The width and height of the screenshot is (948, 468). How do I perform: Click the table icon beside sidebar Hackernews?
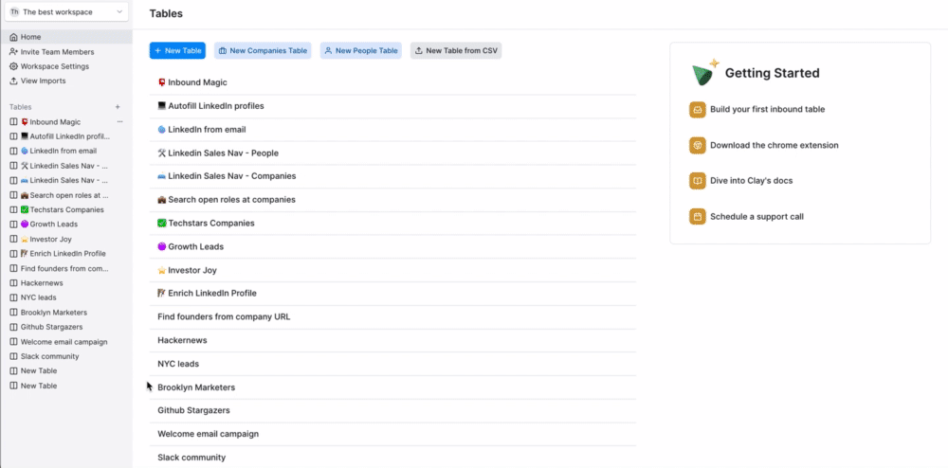coord(14,282)
